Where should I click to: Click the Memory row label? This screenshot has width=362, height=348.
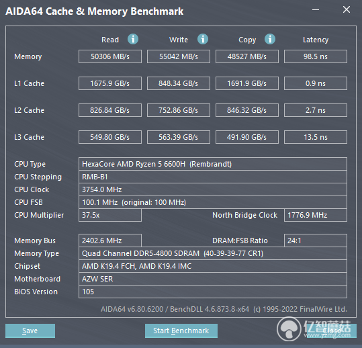click(x=28, y=57)
